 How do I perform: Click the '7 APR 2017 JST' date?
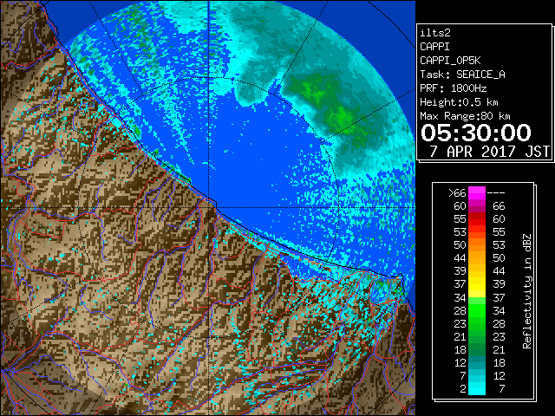click(489, 152)
